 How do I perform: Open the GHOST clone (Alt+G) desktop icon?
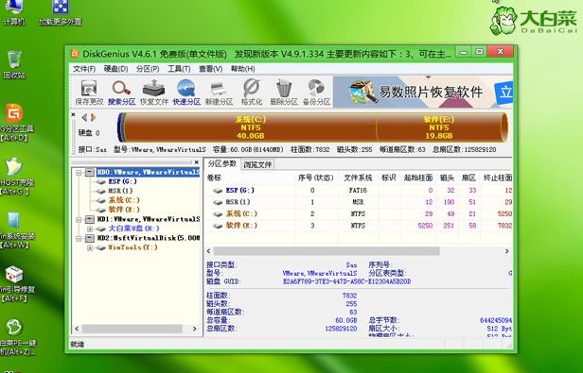click(x=15, y=177)
